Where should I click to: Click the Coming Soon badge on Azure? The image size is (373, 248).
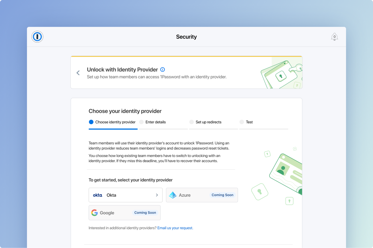pyautogui.click(x=222, y=195)
